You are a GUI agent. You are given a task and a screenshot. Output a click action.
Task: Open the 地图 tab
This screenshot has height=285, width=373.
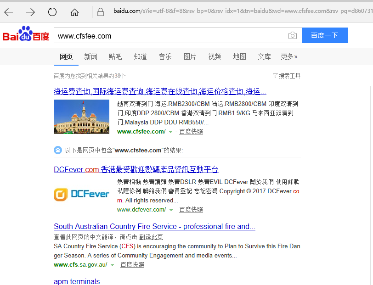239,56
